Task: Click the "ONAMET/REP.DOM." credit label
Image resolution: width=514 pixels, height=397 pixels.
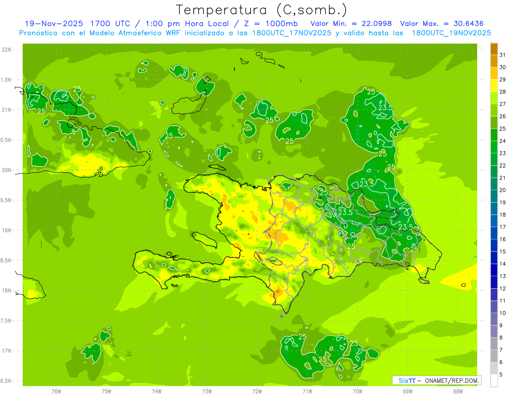Action: click(x=451, y=380)
